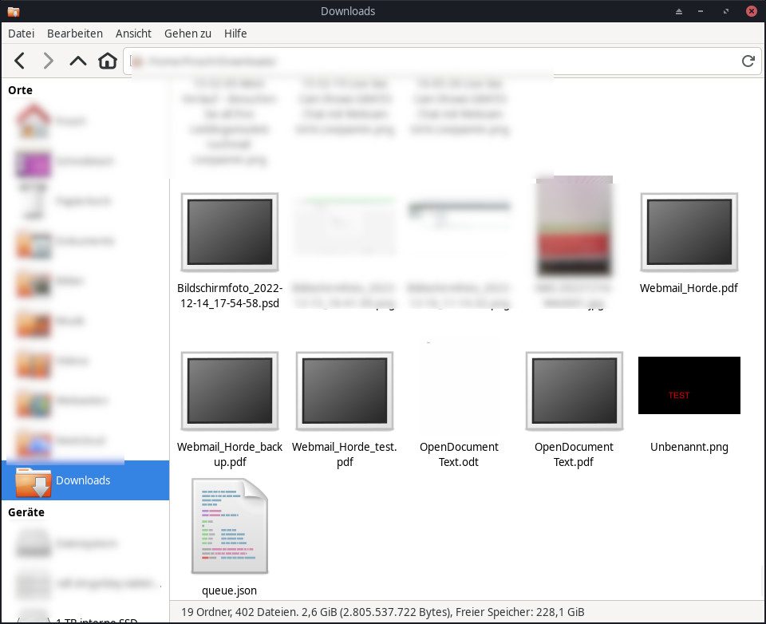Click the back navigation arrow
Image resolution: width=766 pixels, height=624 pixels.
pos(20,61)
